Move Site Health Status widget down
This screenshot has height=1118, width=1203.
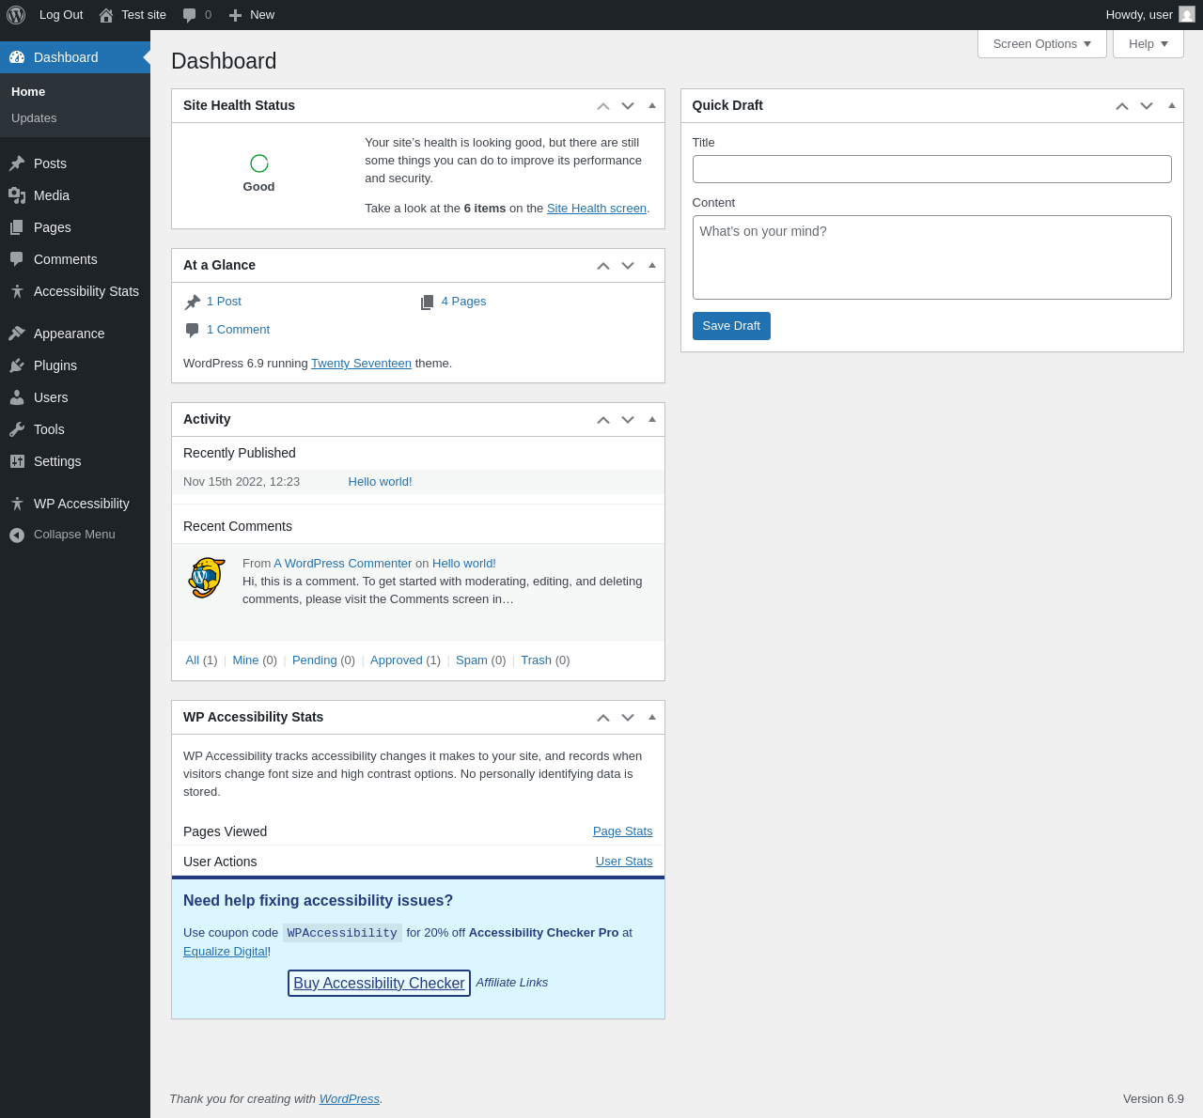click(x=628, y=106)
